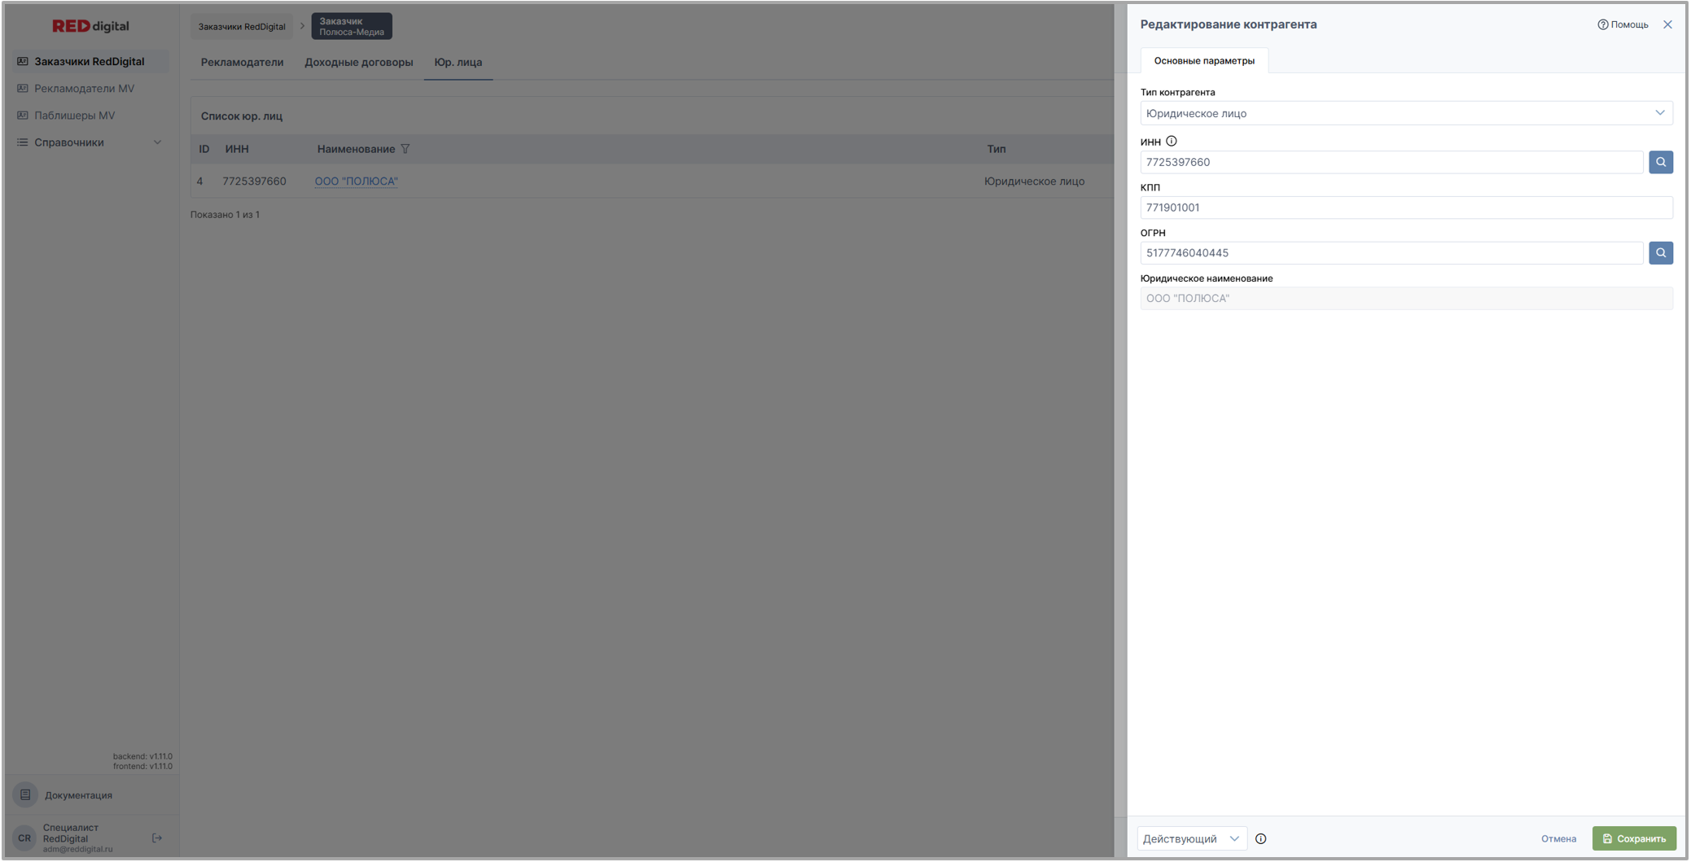This screenshot has width=1691, height=862.
Task: Switch to the Доходные договоры tab
Action: [358, 62]
